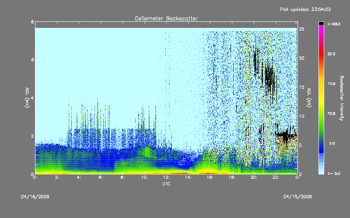Click the 'Backscatter Intensity' colorbar label

[342, 98]
